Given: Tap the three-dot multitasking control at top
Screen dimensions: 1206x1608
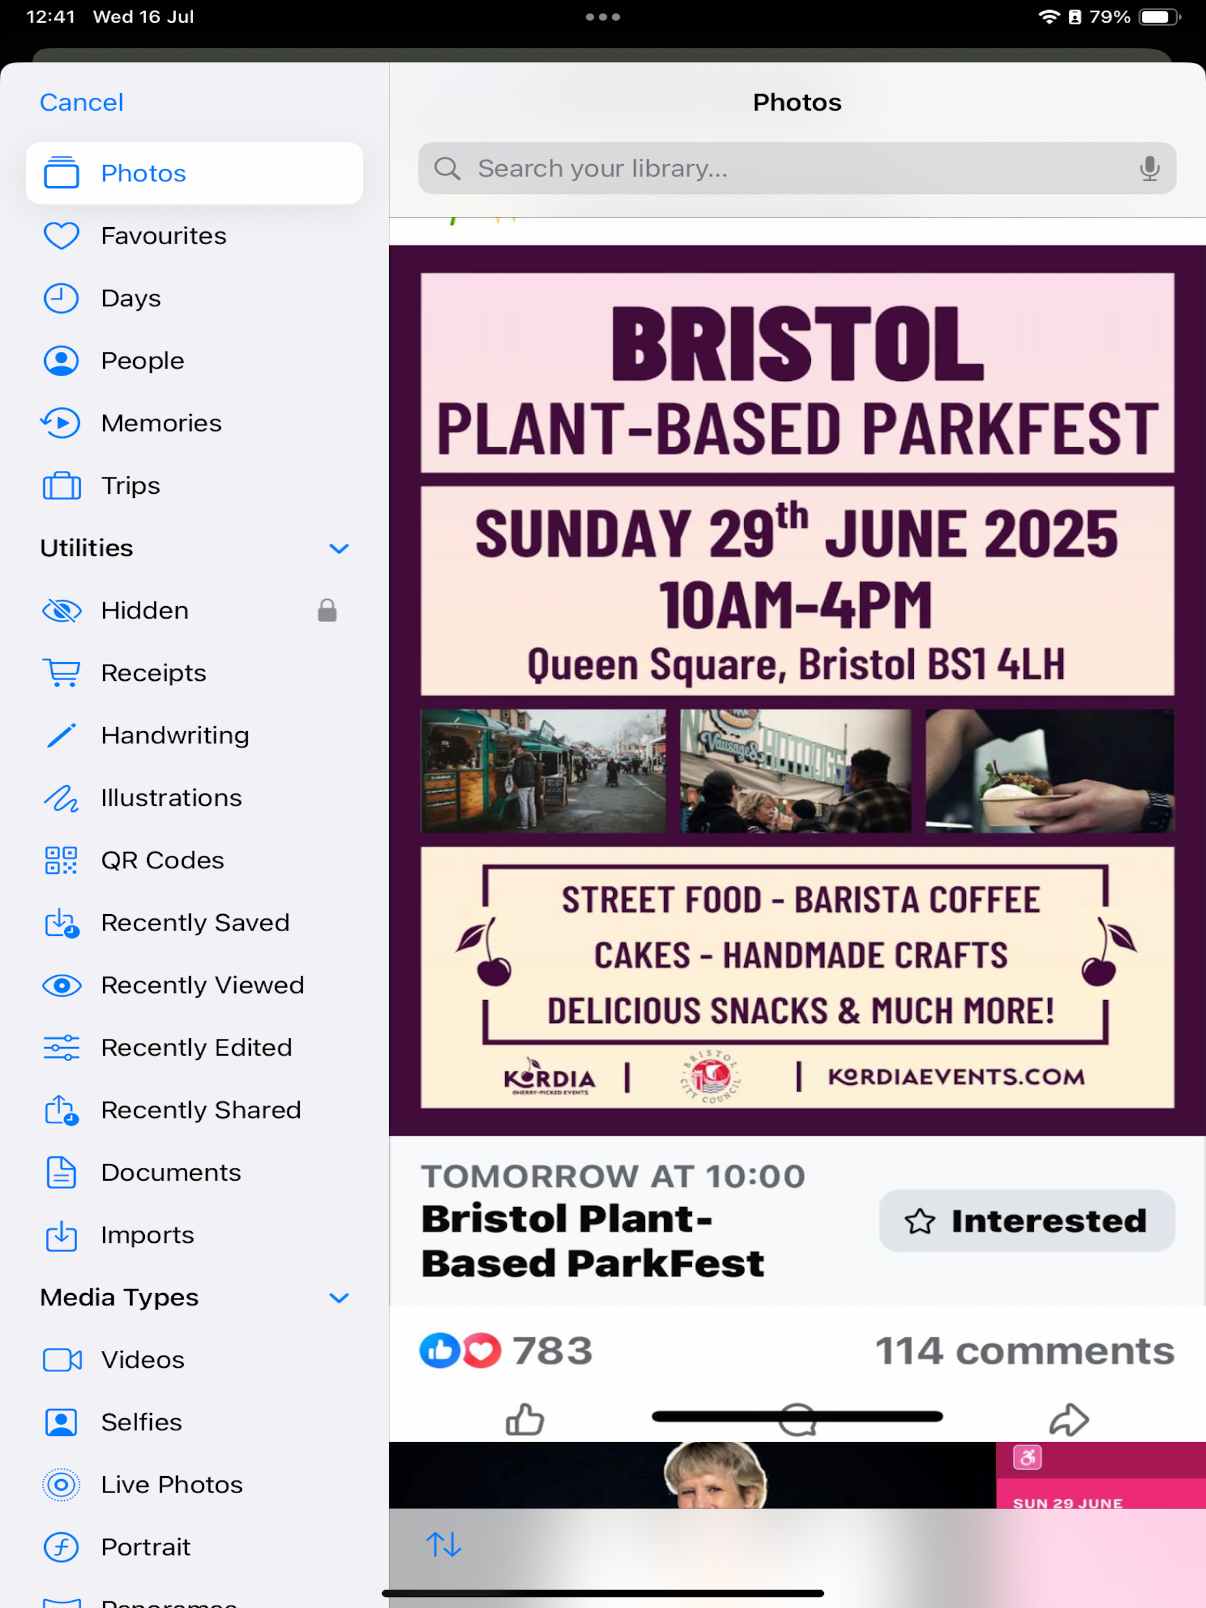Looking at the screenshot, I should coord(602,16).
